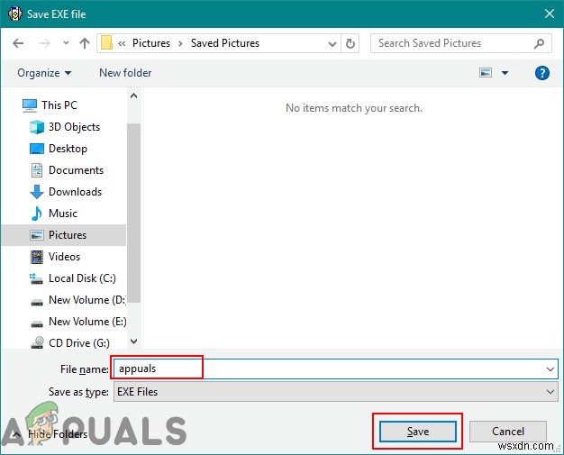This screenshot has width=564, height=455.
Task: Click the search magnifier icon
Action: (x=539, y=43)
